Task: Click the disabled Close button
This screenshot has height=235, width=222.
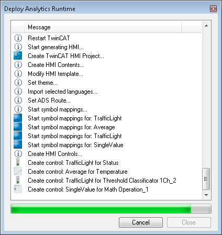Action: [x=189, y=222]
